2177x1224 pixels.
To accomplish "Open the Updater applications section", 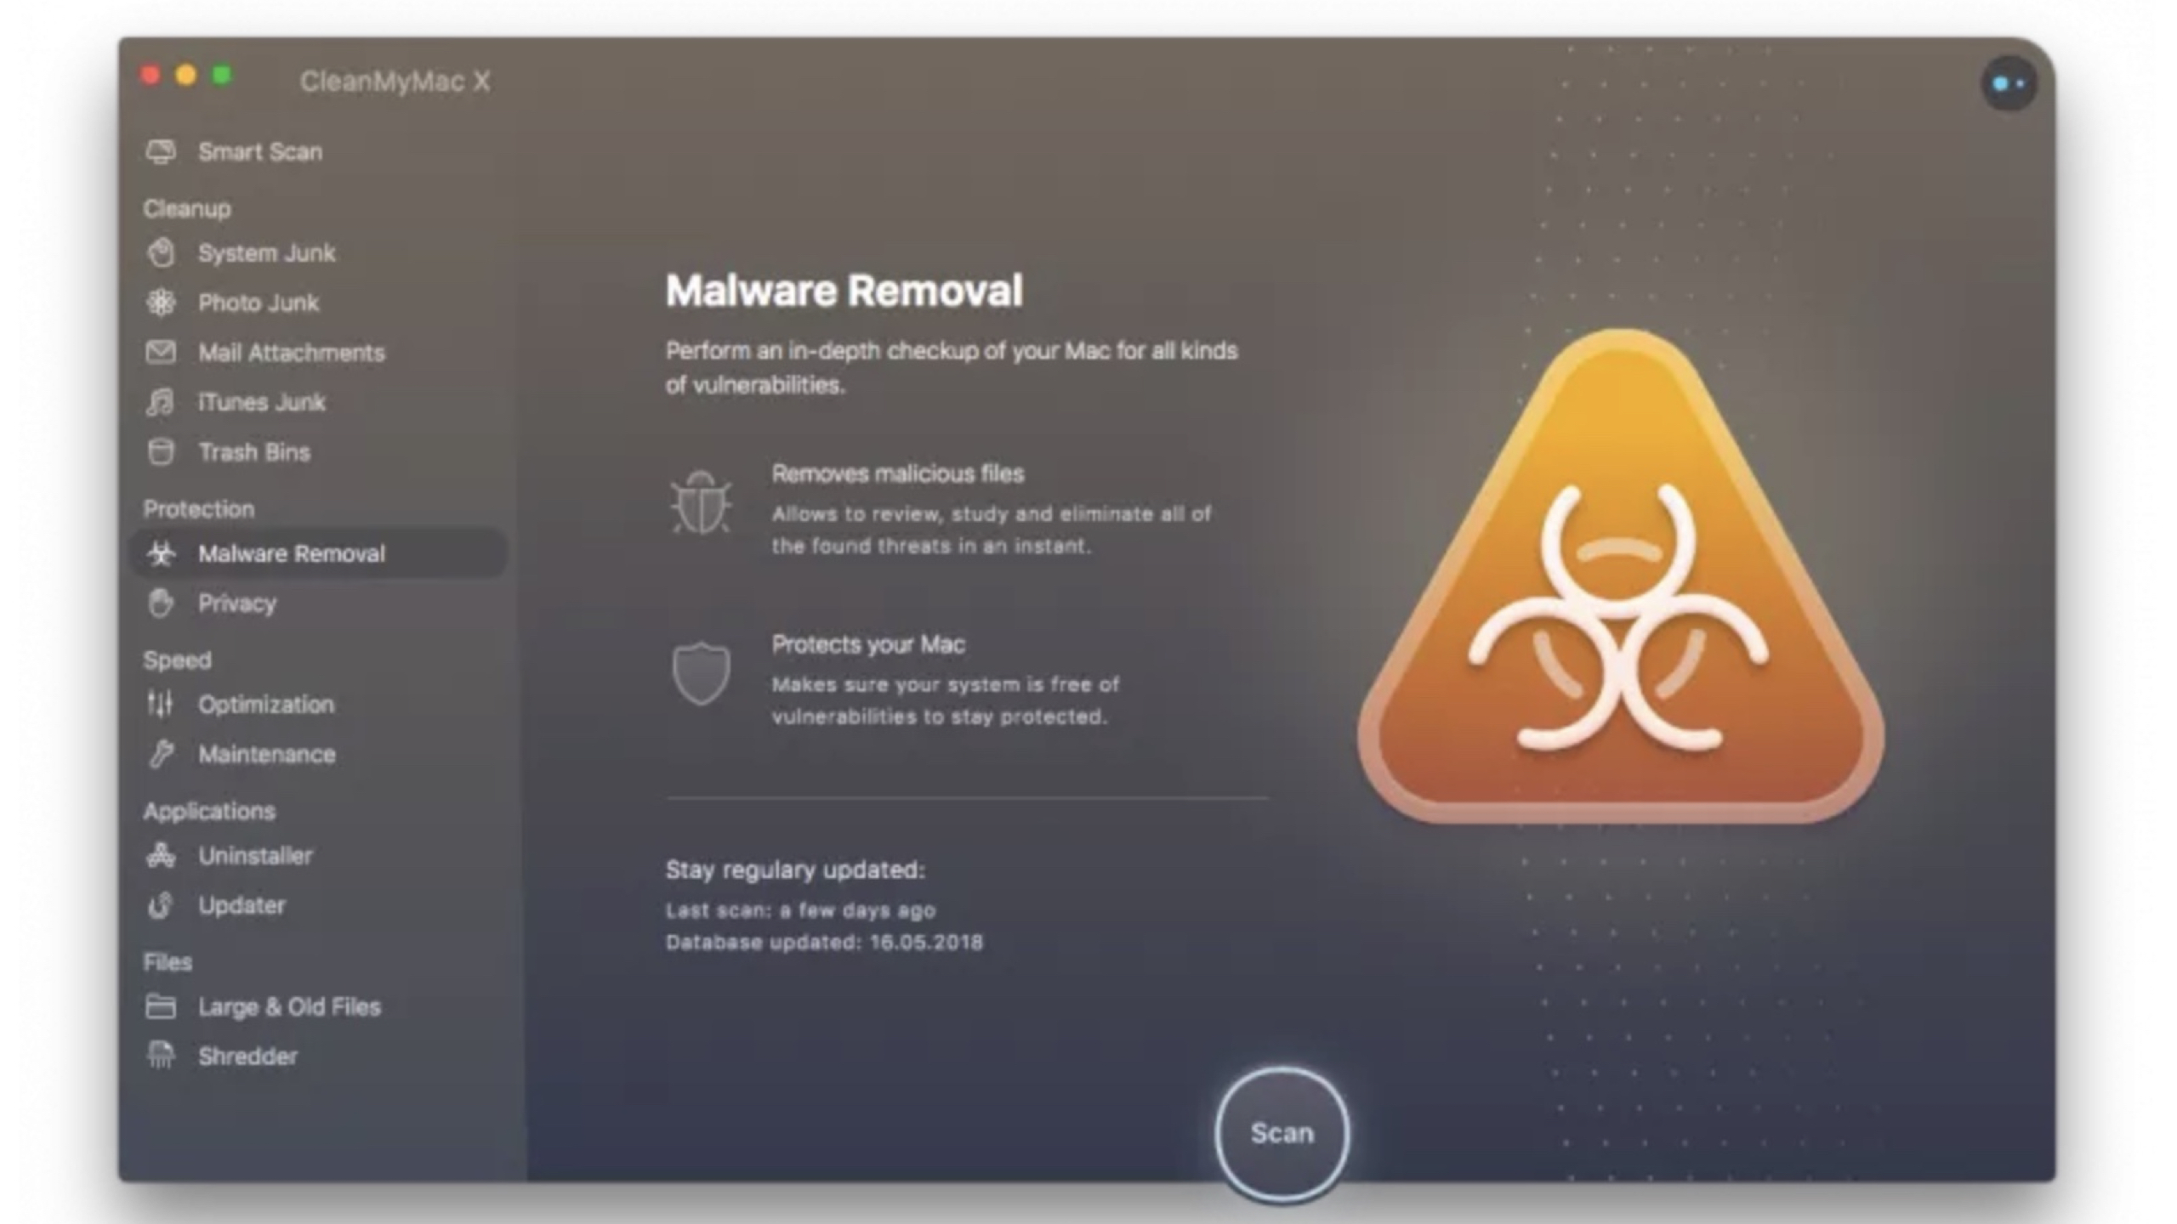I will click(241, 904).
